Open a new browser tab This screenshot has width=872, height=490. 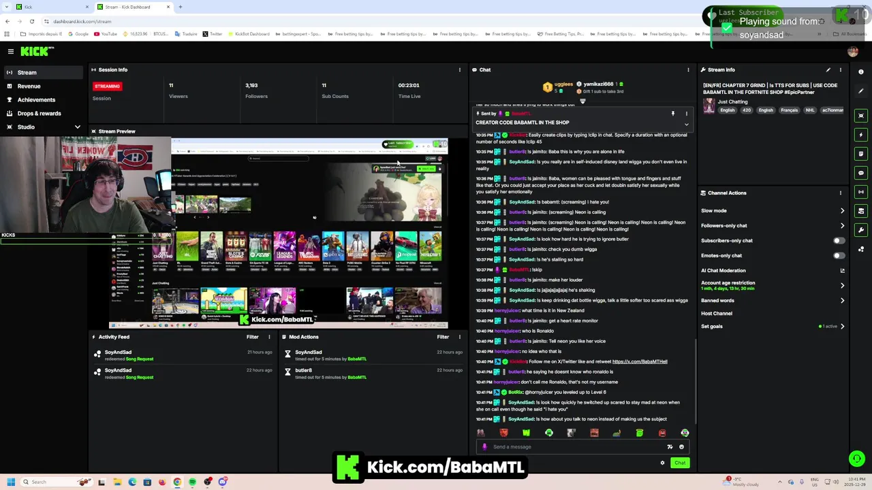click(181, 7)
